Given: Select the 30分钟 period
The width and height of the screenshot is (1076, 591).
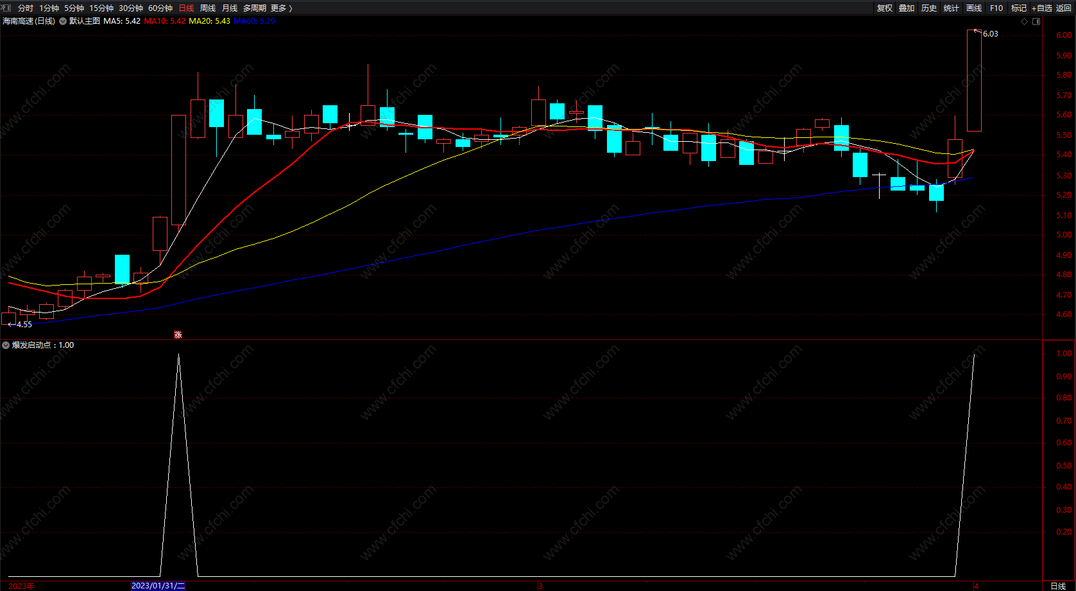Looking at the screenshot, I should (131, 8).
